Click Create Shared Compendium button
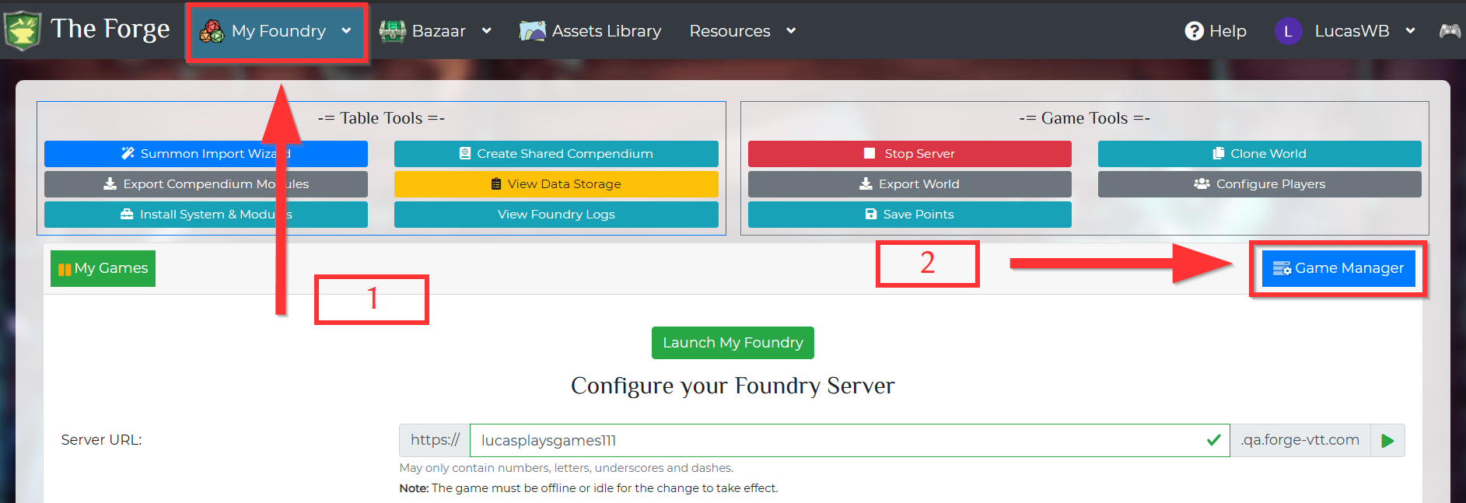Viewport: 1466px width, 503px height. (x=556, y=154)
